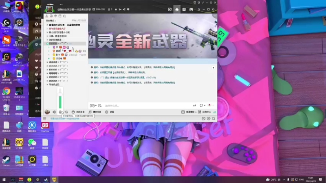Switch ENG input language in tray
Screen dimensions: 326x183
pyautogui.click(x=302, y=179)
